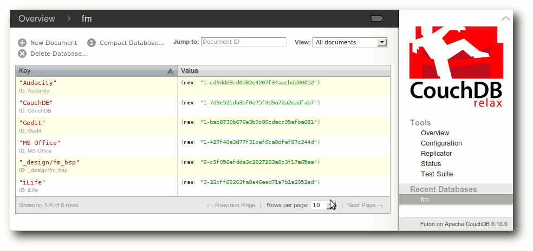Click the Next Page link
The image size is (533, 251).
[365, 205]
